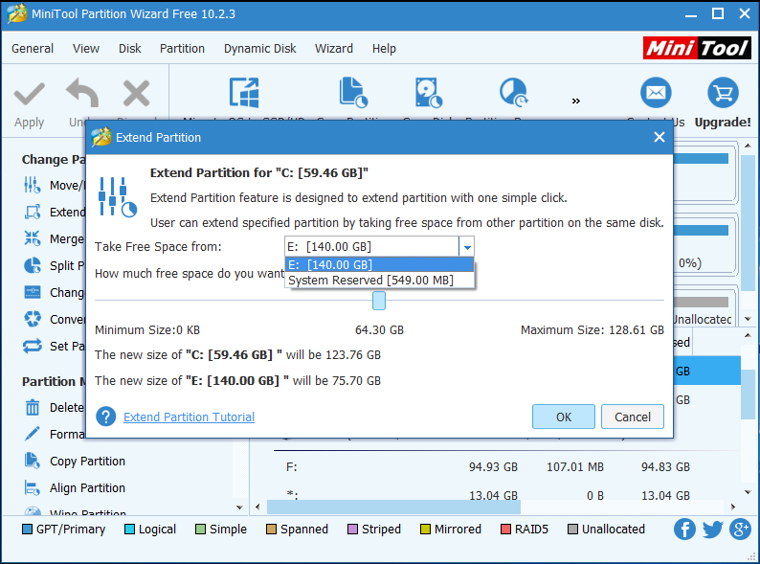Open the Copy Partition wizard toolbar icon

[353, 92]
